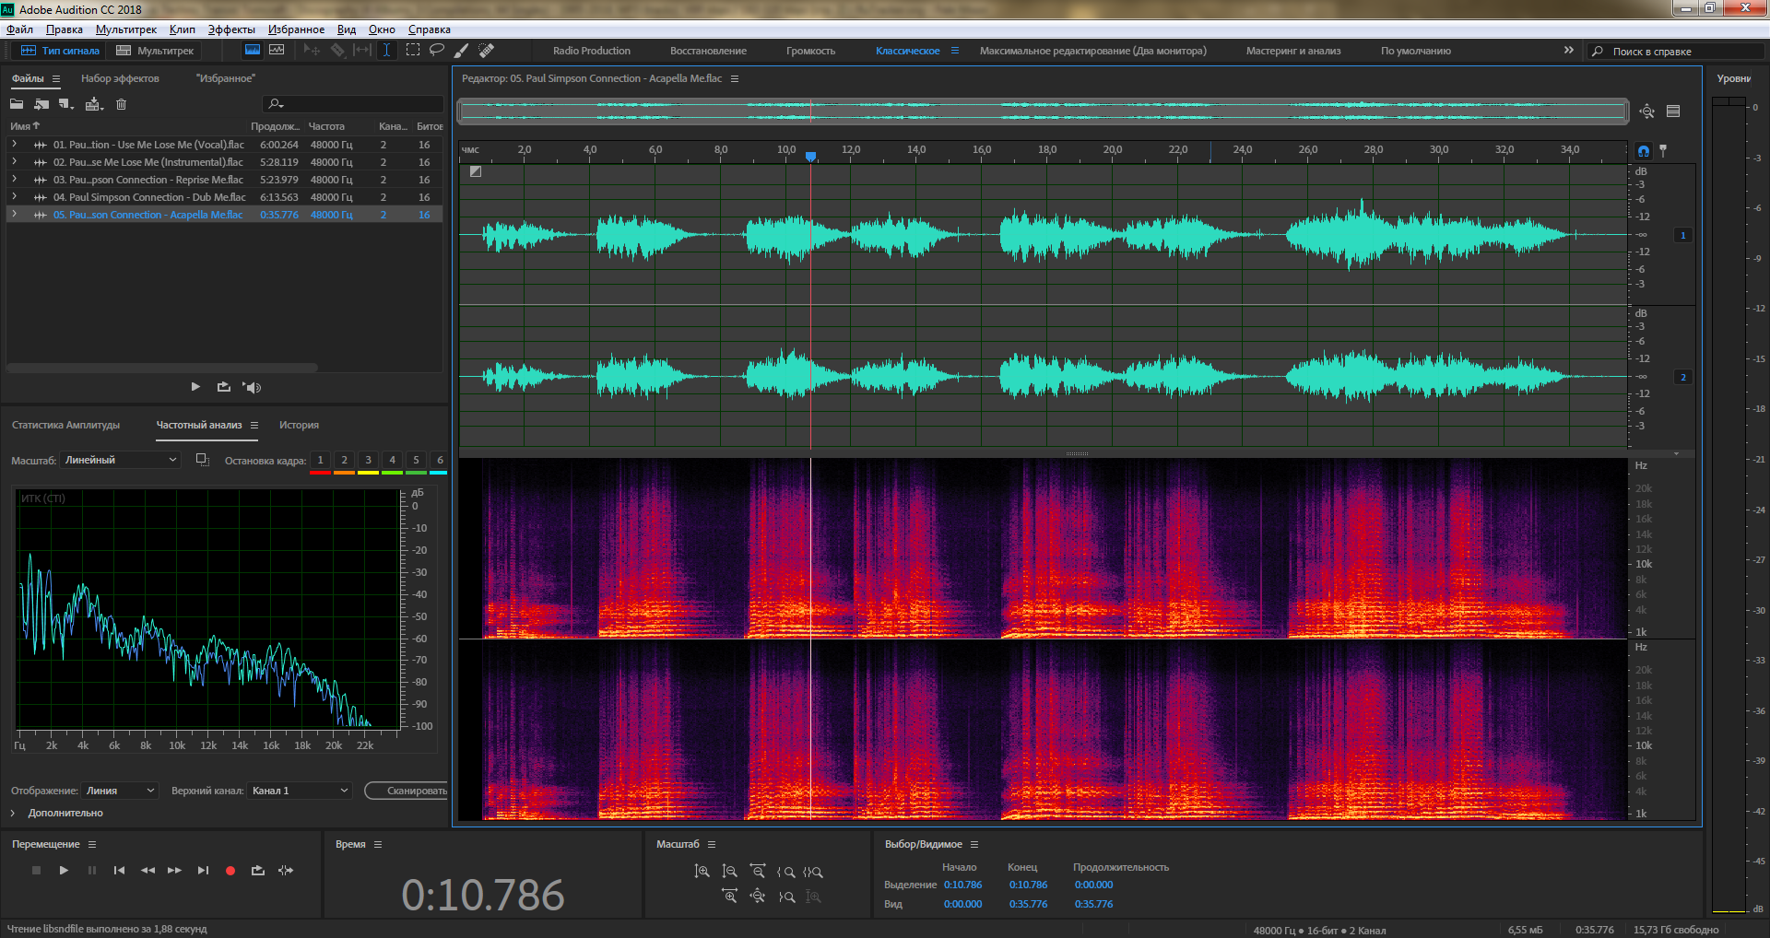Select the Lasso Selection tool
The image size is (1770, 938).
[437, 51]
